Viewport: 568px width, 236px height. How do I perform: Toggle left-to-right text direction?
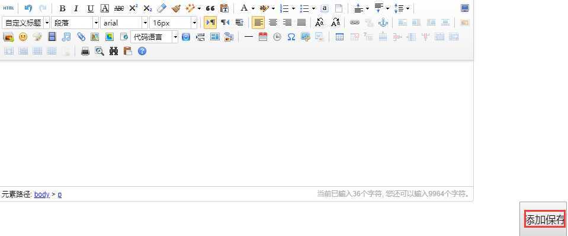210,23
